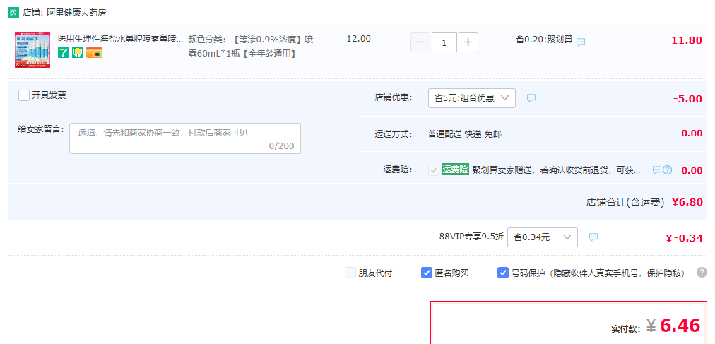
Task: Uncheck the 号码保护 number protection checkbox
Action: point(502,273)
